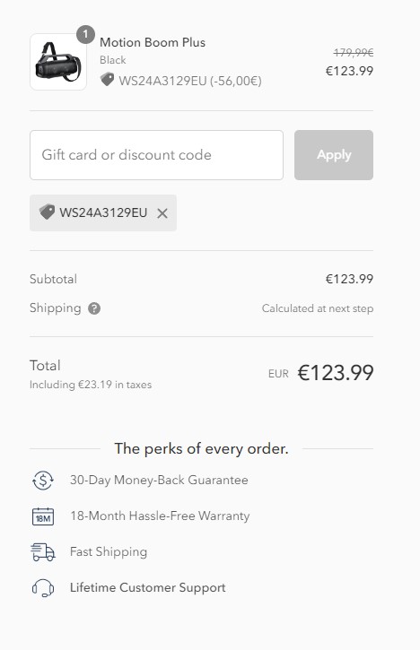420x650 pixels.
Task: Click the Motion Boom Plus product title
Action: point(153,42)
